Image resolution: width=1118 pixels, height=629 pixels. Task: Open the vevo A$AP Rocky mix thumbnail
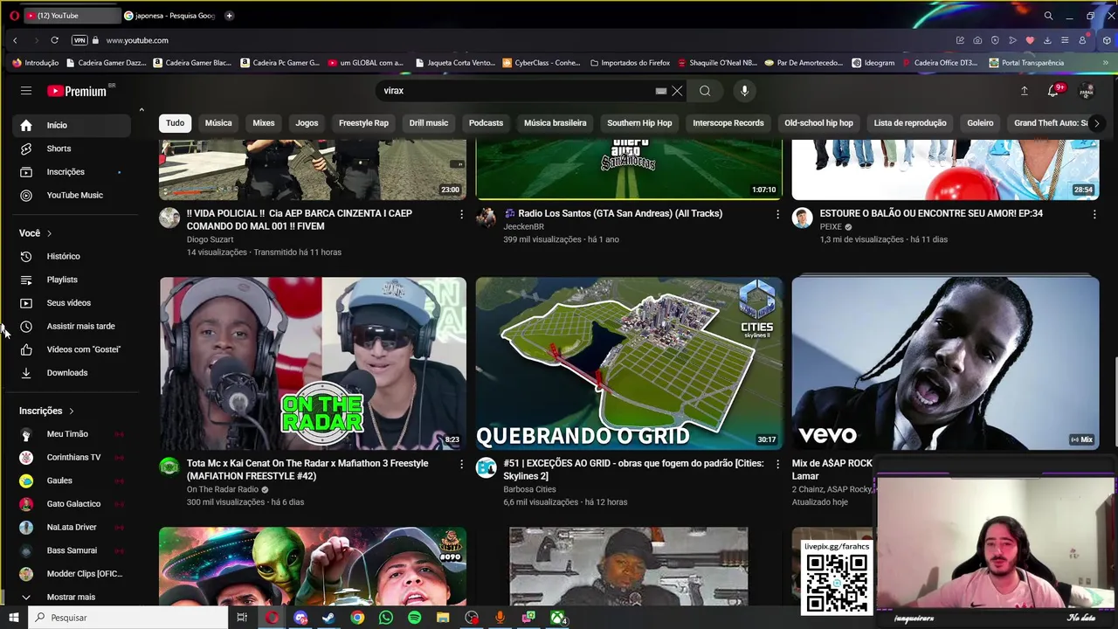[x=945, y=363]
